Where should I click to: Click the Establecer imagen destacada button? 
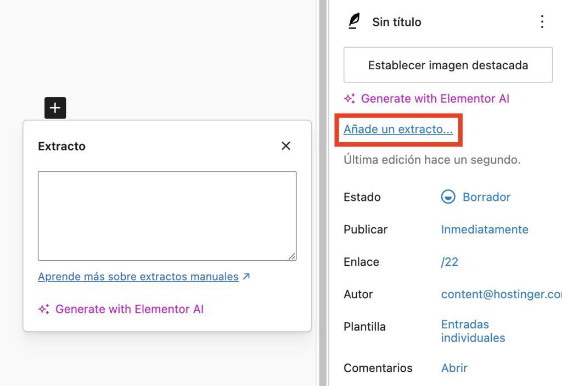point(448,65)
